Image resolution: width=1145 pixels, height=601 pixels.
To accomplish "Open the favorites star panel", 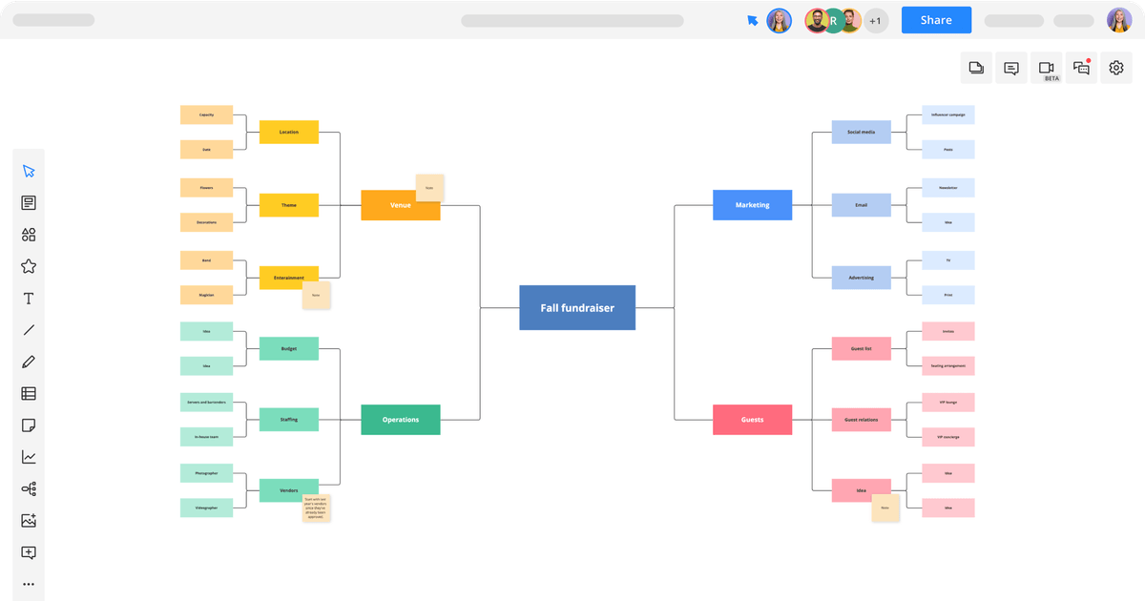I will tap(29, 266).
